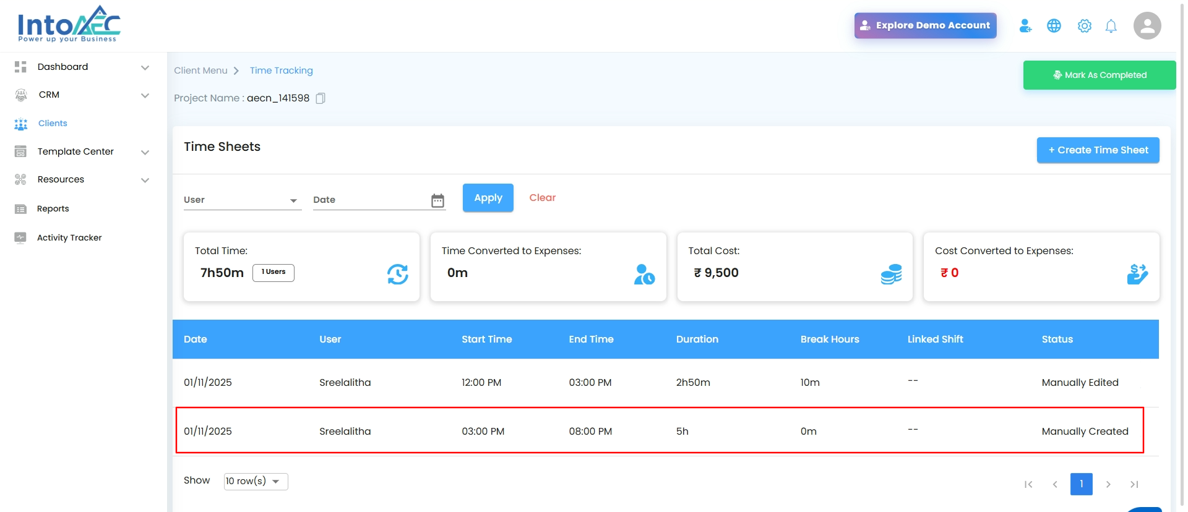Go to Activity Tracker in sidebar

(x=69, y=237)
